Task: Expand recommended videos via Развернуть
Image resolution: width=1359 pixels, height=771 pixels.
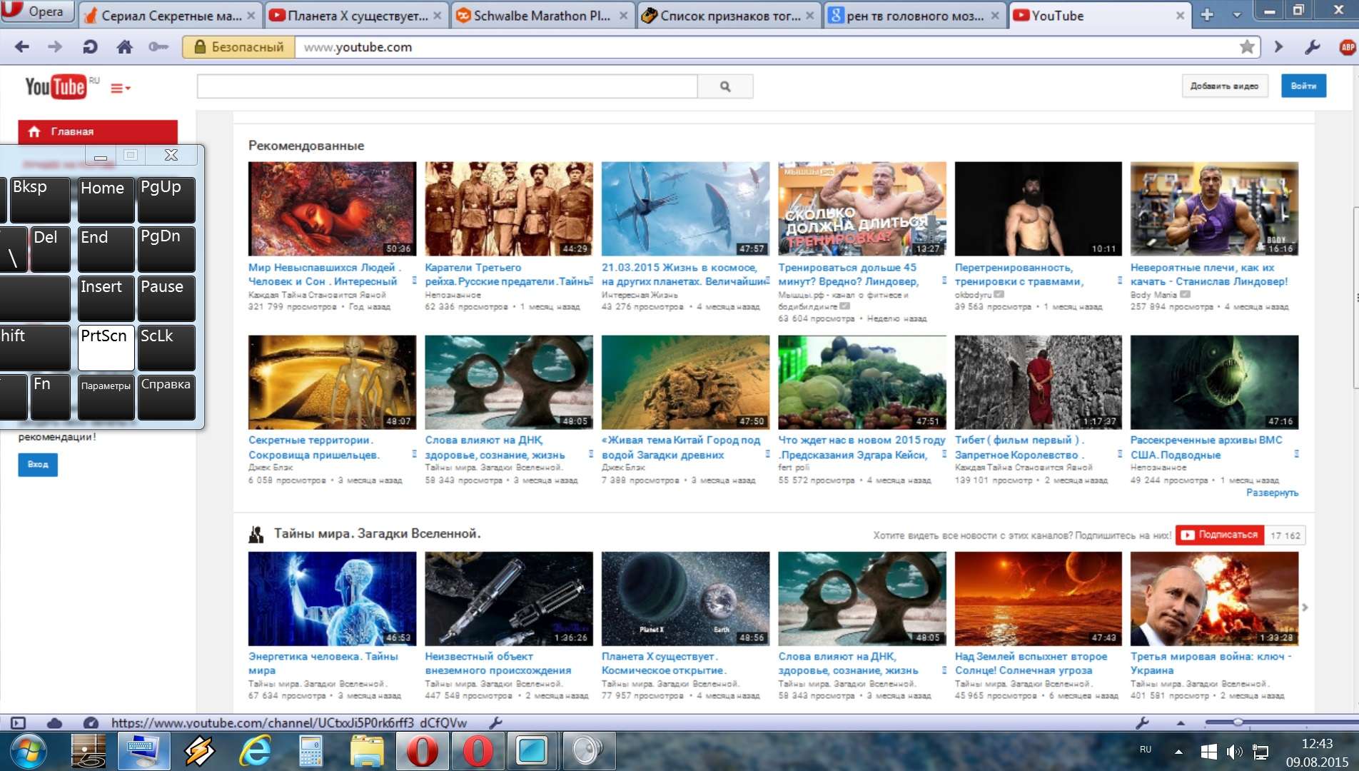Action: [1271, 493]
